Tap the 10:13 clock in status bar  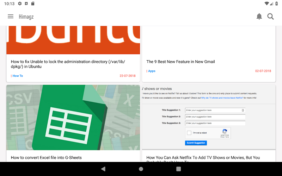pos(9,4)
